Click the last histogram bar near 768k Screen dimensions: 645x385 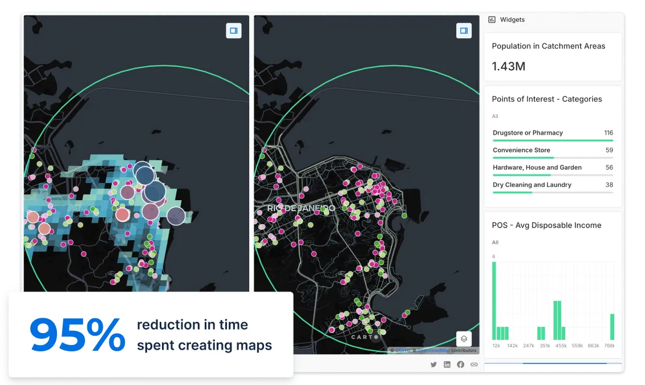[x=612, y=327]
